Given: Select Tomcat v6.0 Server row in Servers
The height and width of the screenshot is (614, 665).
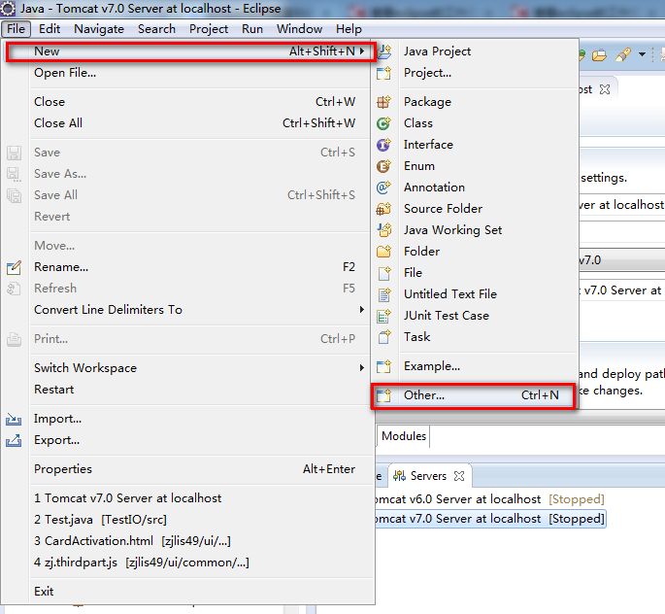Looking at the screenshot, I should 490,499.
